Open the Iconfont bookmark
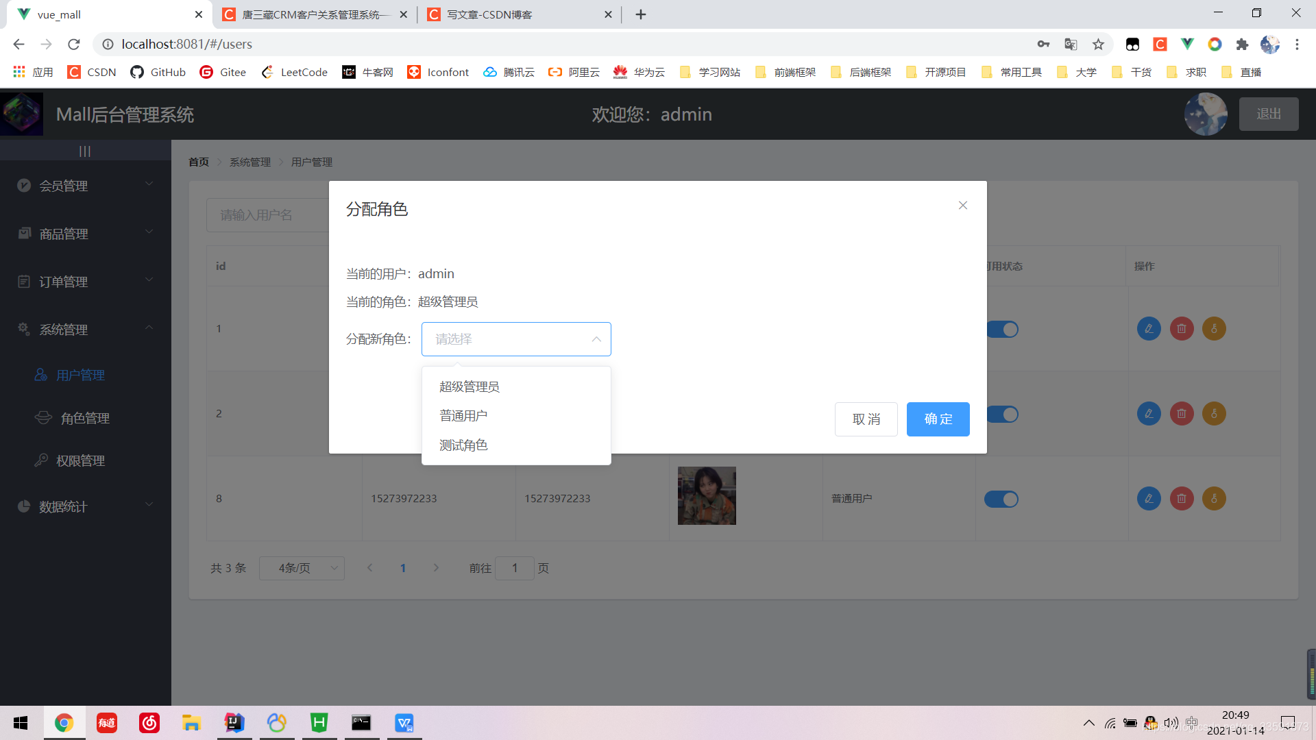Viewport: 1316px width, 740px height. pos(439,72)
